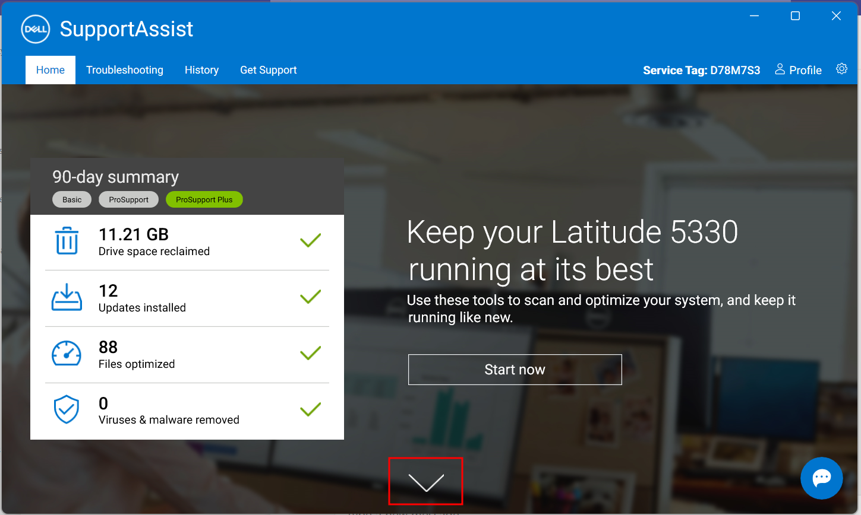Click the trash can drive space icon

67,241
